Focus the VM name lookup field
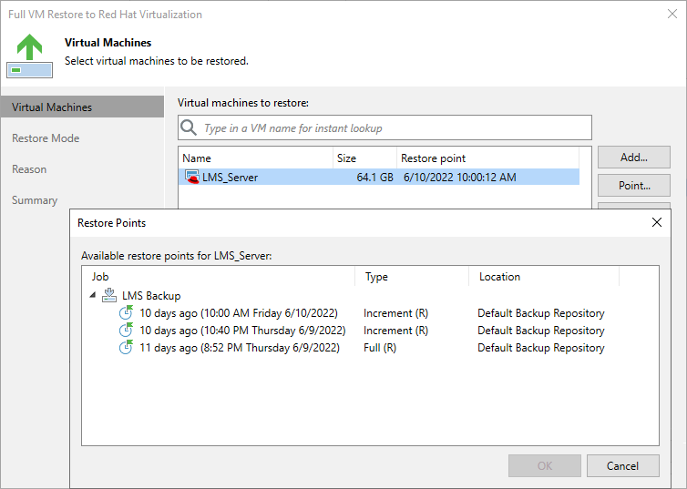687x489 pixels. coord(392,128)
